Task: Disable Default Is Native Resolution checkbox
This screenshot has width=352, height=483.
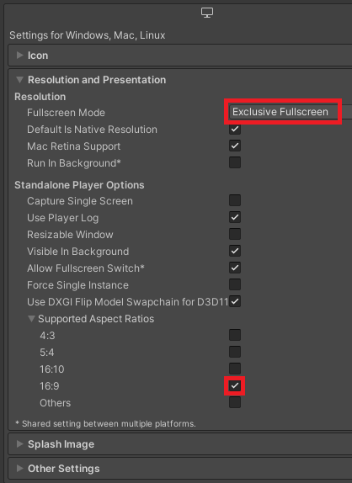Action: coord(235,129)
